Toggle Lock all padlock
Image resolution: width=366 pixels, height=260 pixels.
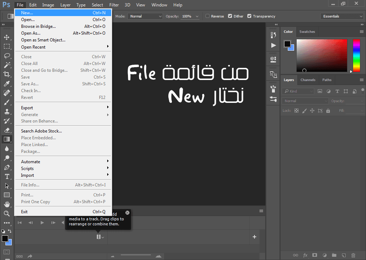328,110
